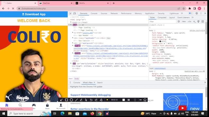The height and width of the screenshot is (117, 209).
Task: Open the search icon in Coliro bottom nav
Action: pos(20,105)
